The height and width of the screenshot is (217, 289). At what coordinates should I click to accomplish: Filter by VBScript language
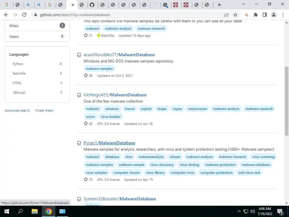37,93
